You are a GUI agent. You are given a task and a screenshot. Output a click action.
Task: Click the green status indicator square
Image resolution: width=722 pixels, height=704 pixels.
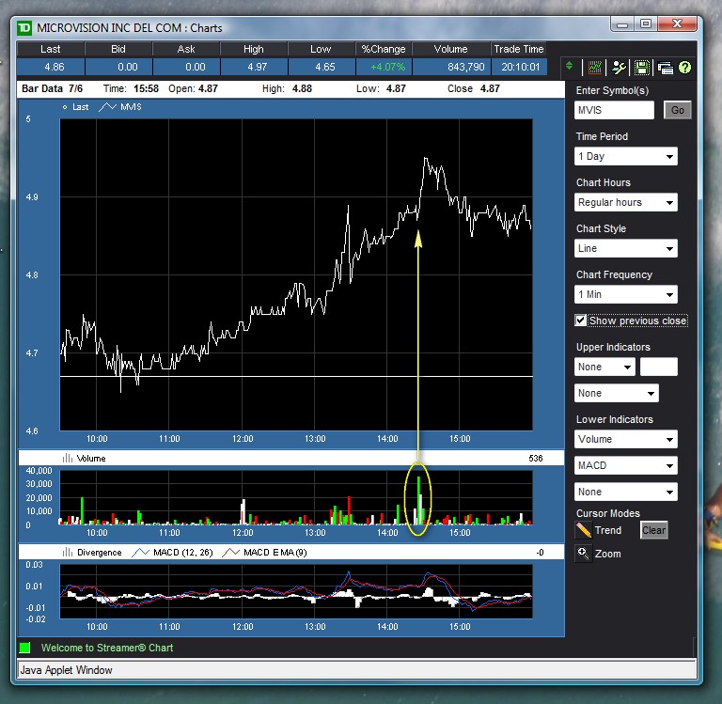click(x=24, y=648)
